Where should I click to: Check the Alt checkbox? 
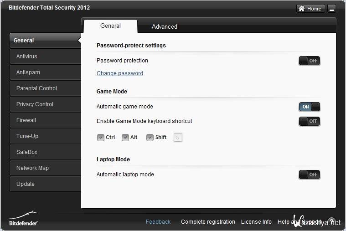pos(125,137)
